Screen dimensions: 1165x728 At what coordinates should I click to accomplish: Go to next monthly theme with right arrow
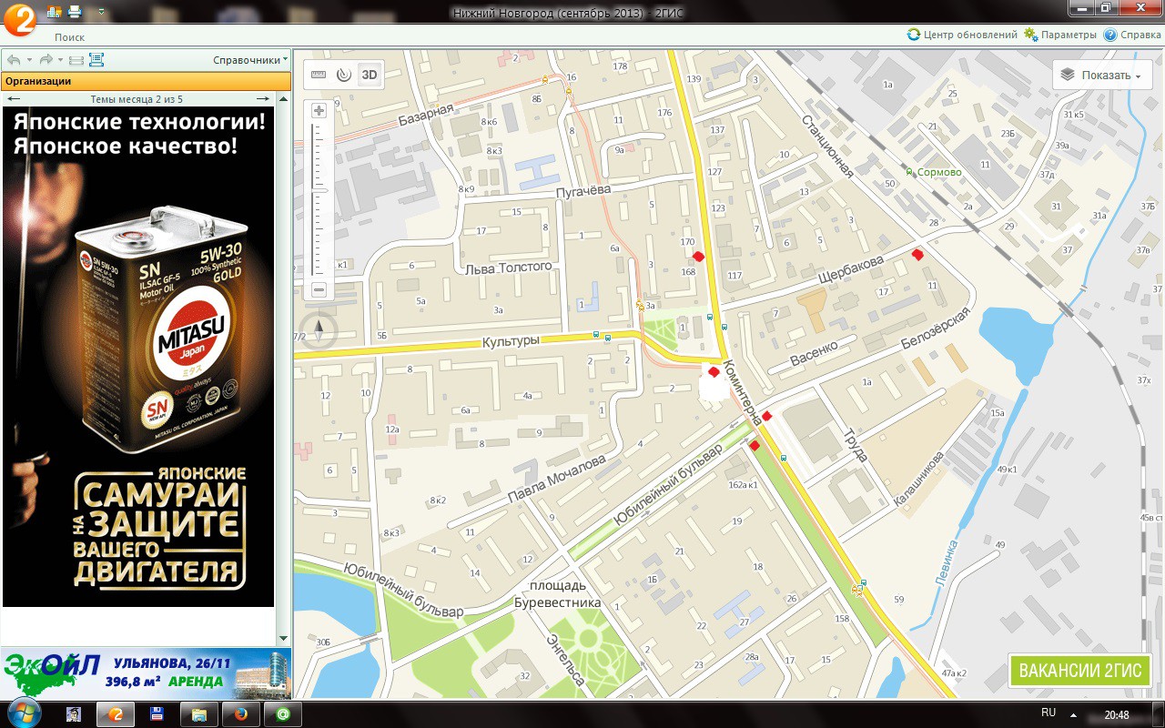(262, 98)
